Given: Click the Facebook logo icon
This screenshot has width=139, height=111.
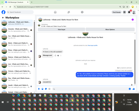Looking at the screenshot, I should [3, 12].
